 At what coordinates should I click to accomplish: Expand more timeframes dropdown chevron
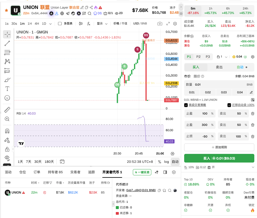[x=50, y=24]
